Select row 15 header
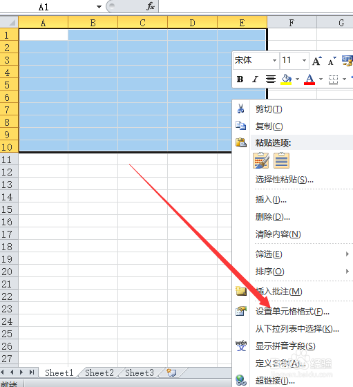The width and height of the screenshot is (353, 387). pos(9,209)
